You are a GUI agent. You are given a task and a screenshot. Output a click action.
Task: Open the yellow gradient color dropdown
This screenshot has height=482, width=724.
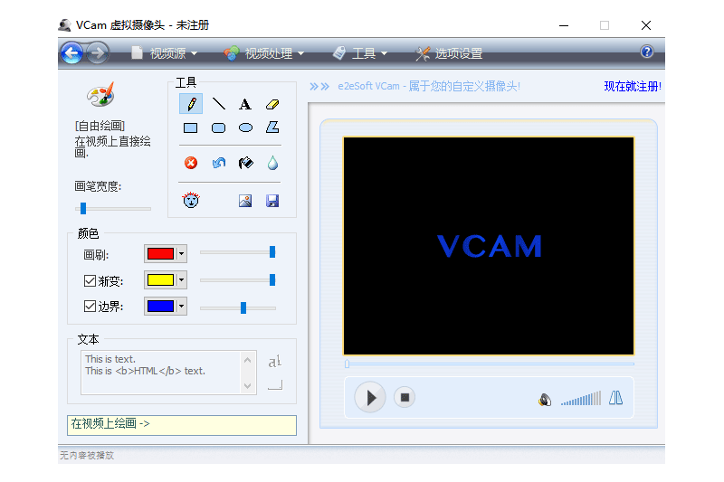click(182, 280)
